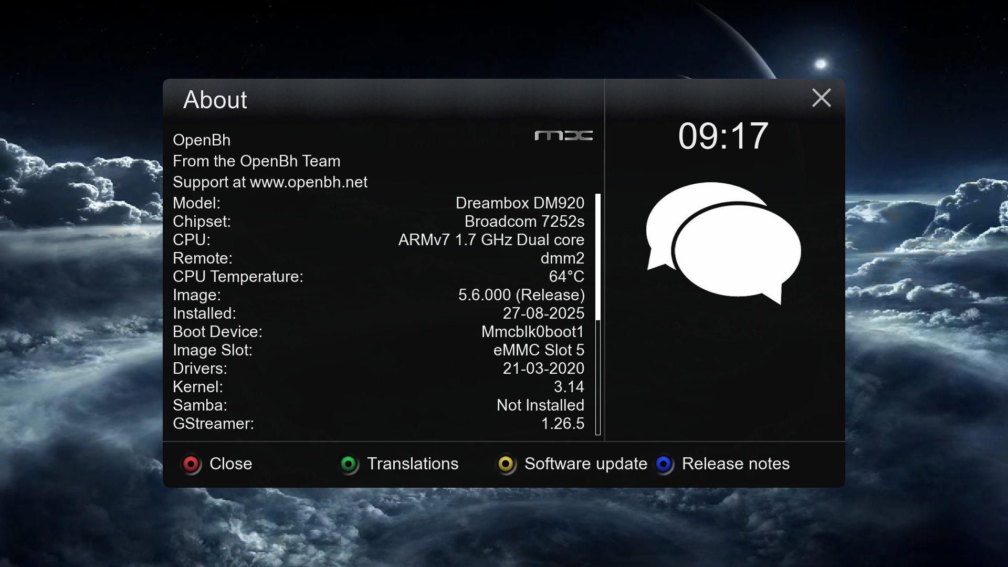Click the lower scrollbar track area
Screen dimensions: 1008x567
point(597,378)
